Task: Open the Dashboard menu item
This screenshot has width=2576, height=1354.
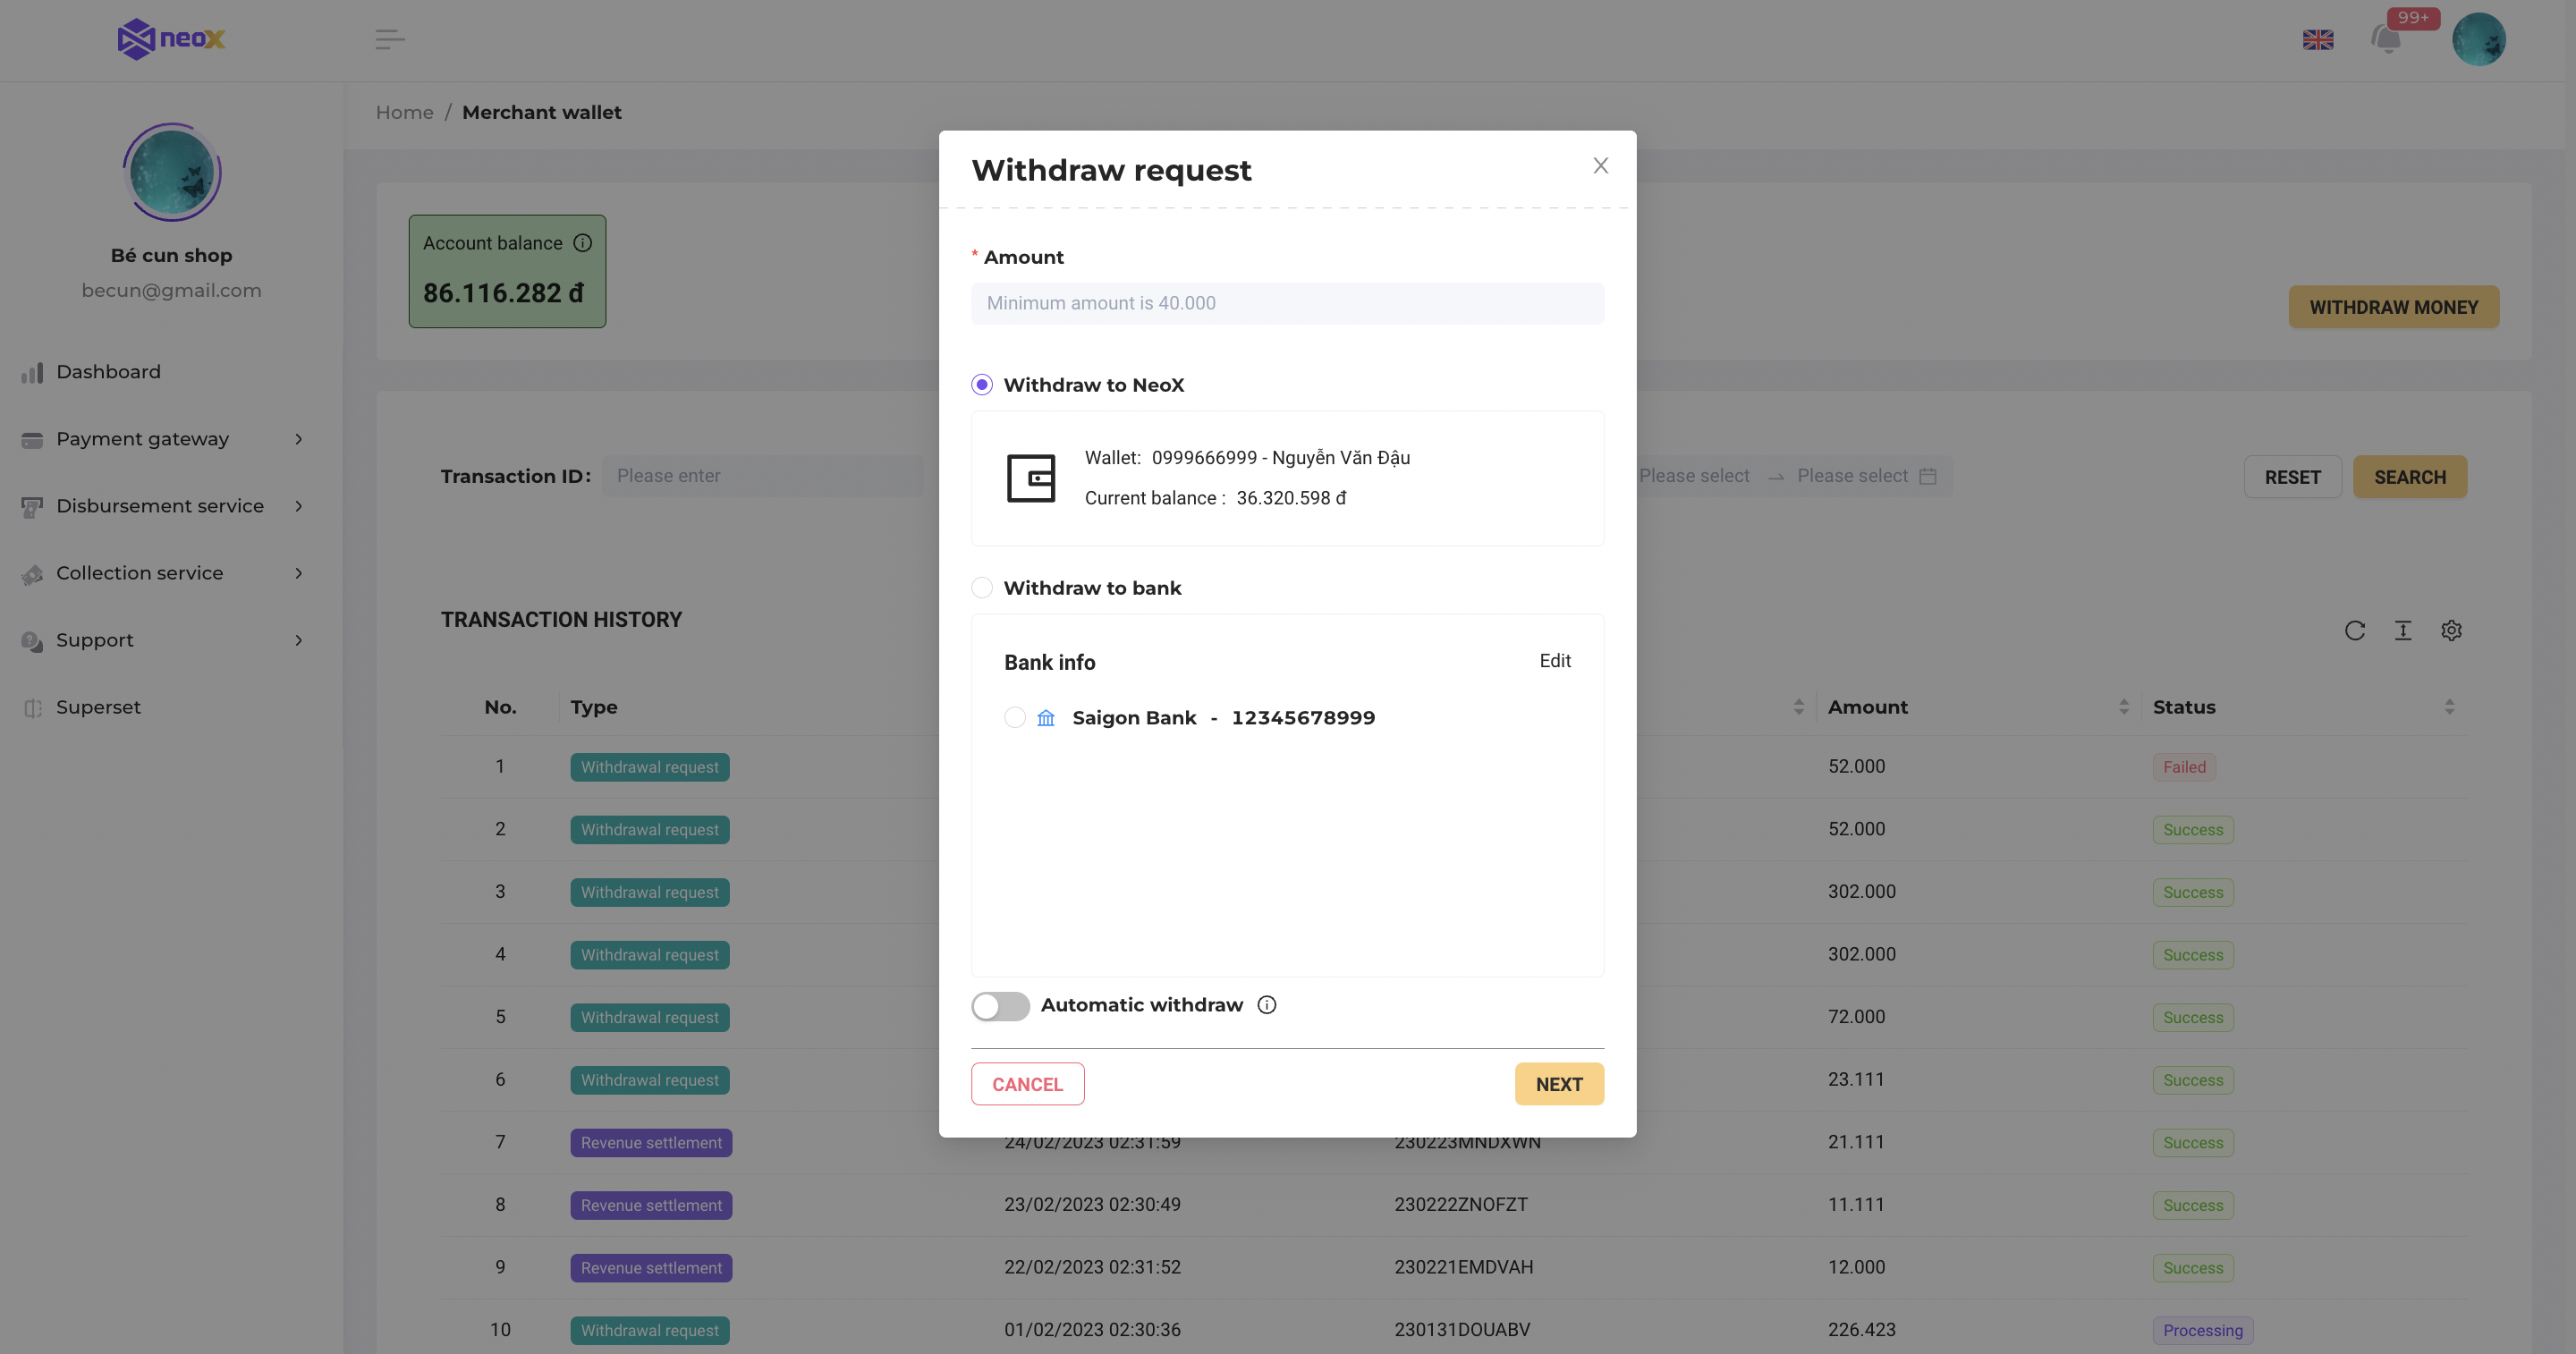Action: point(108,372)
